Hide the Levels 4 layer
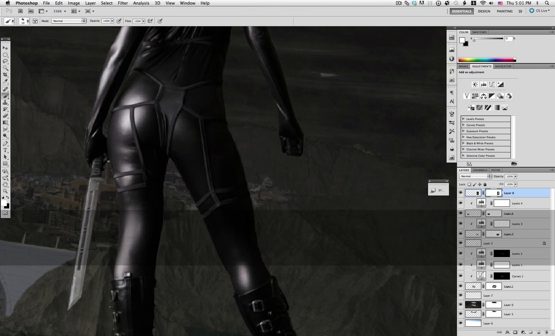555x336 pixels. click(x=461, y=203)
